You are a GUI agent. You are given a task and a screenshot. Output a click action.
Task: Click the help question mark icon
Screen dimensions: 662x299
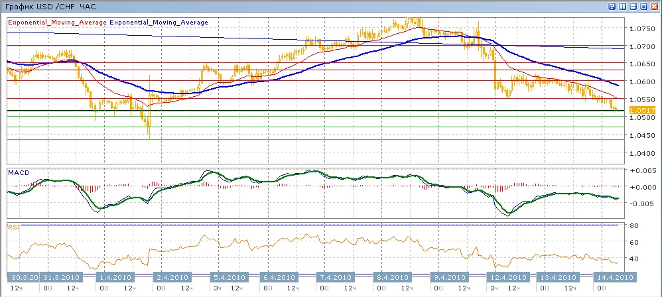pyautogui.click(x=611, y=6)
